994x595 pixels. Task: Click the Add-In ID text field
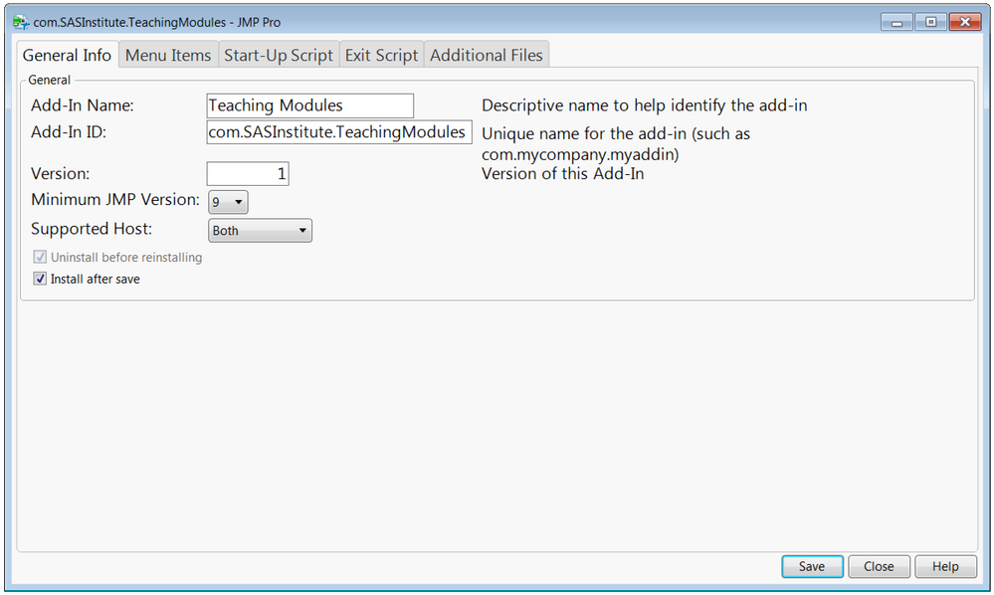coord(339,131)
